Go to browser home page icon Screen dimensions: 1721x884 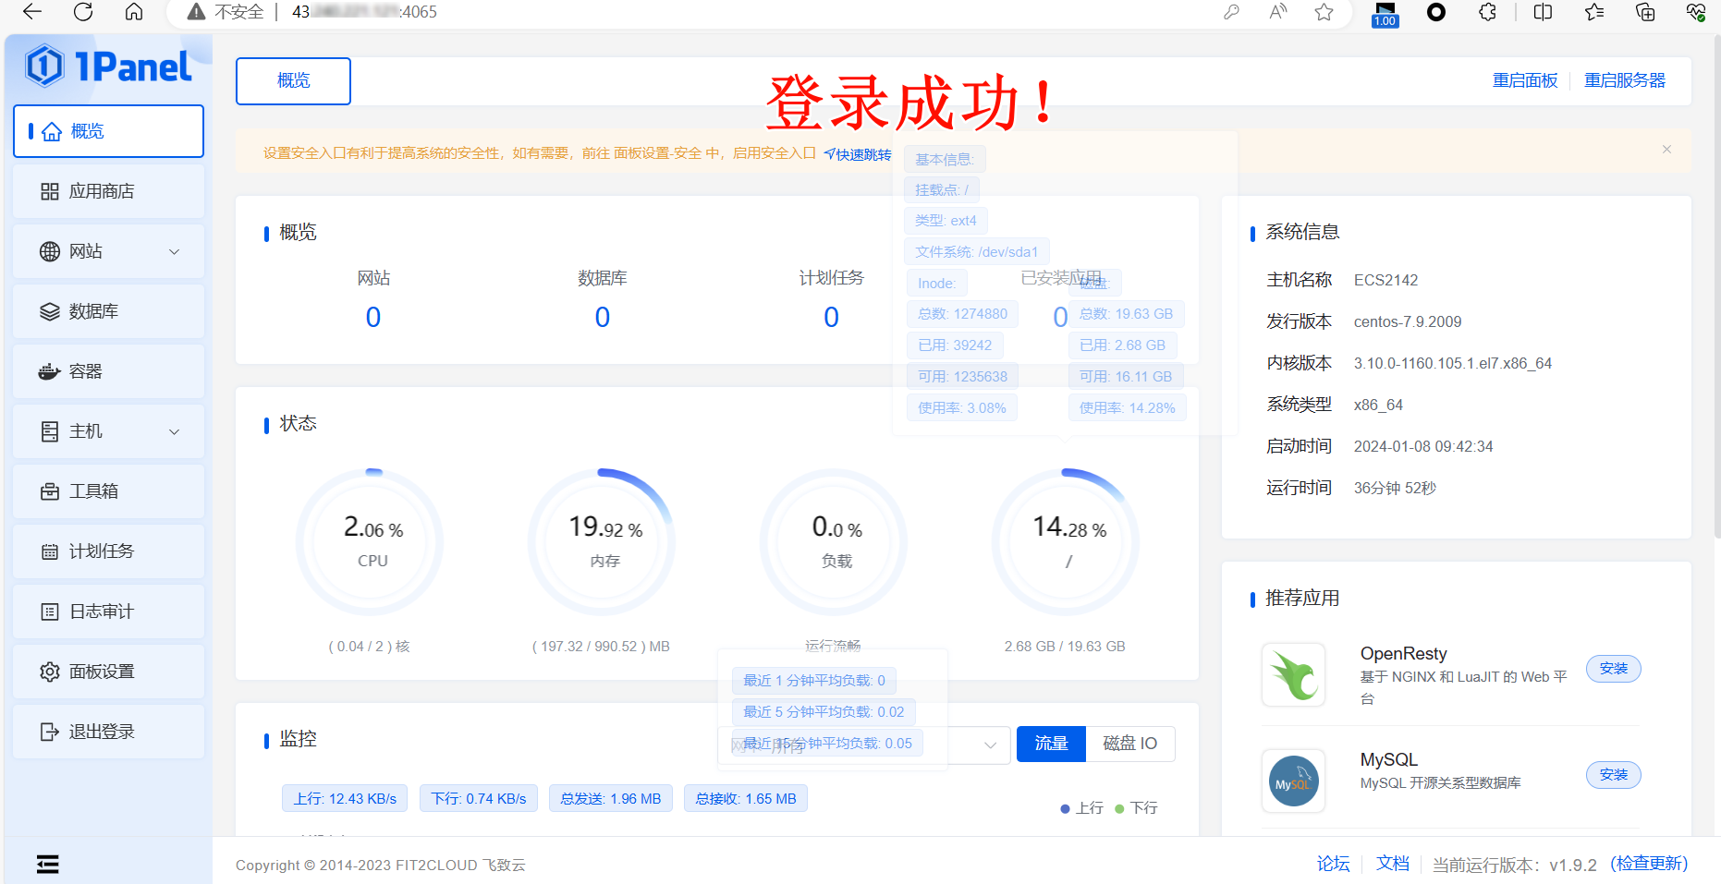point(134,12)
